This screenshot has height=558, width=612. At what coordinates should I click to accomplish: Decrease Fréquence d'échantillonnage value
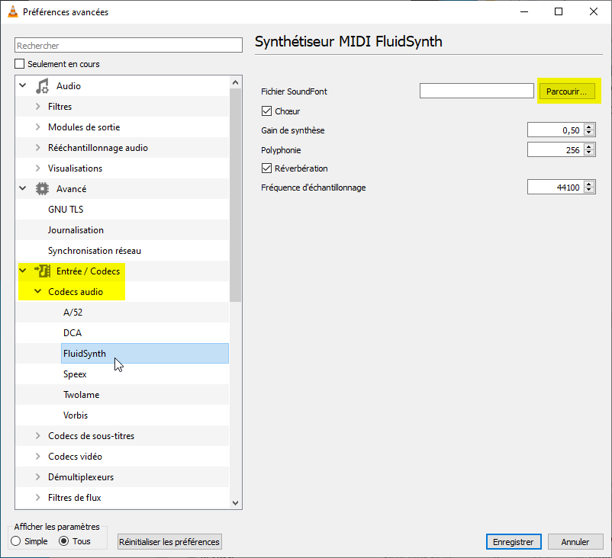(x=589, y=191)
